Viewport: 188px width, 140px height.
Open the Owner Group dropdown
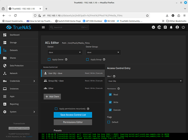coord(103,52)
